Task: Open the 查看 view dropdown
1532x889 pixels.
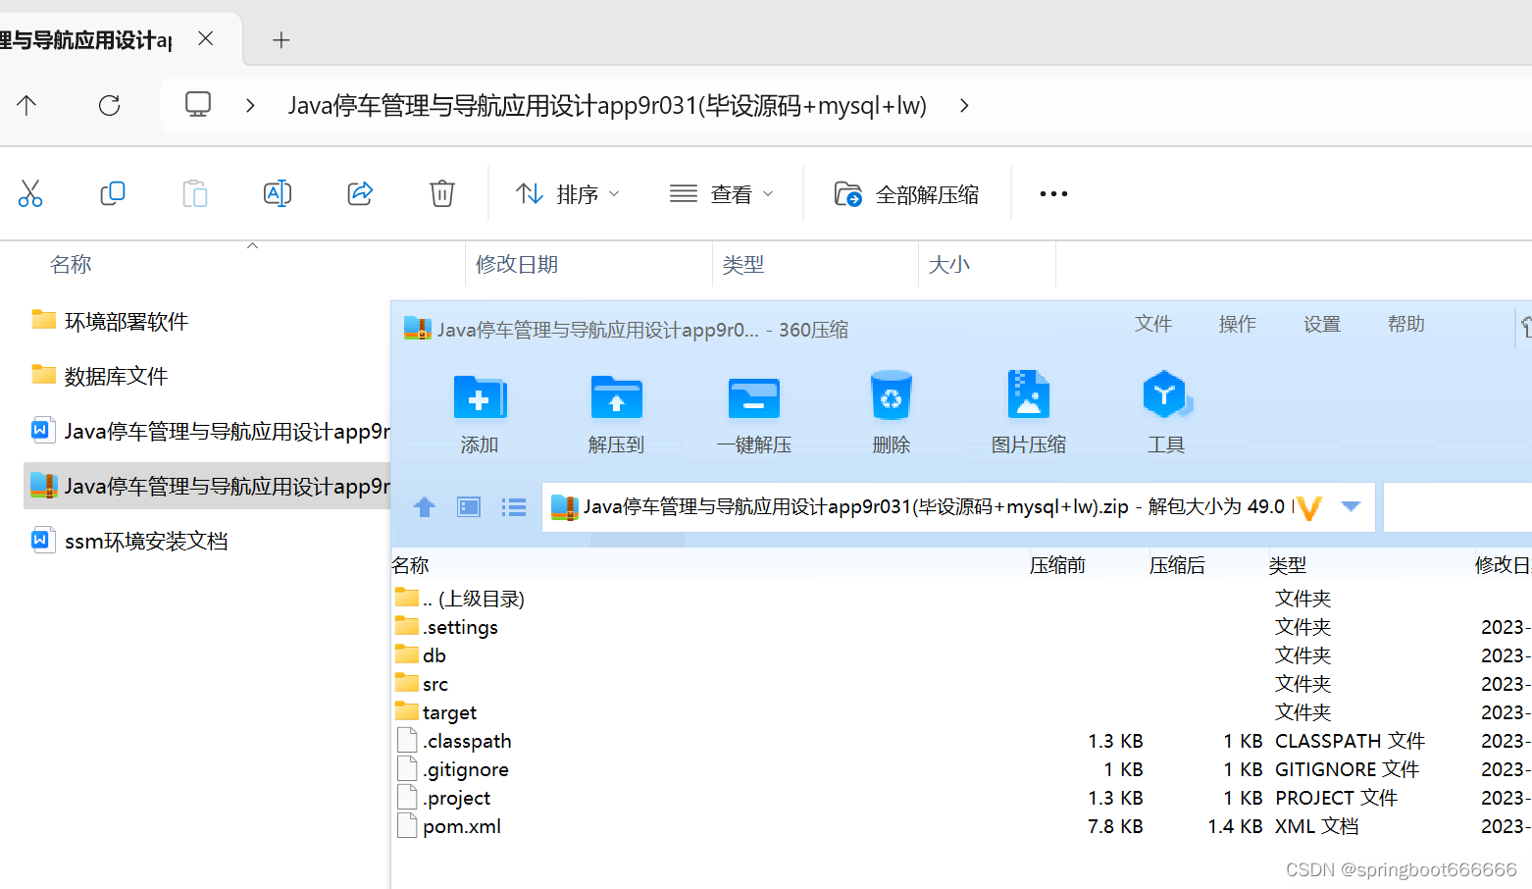Action: tap(721, 194)
